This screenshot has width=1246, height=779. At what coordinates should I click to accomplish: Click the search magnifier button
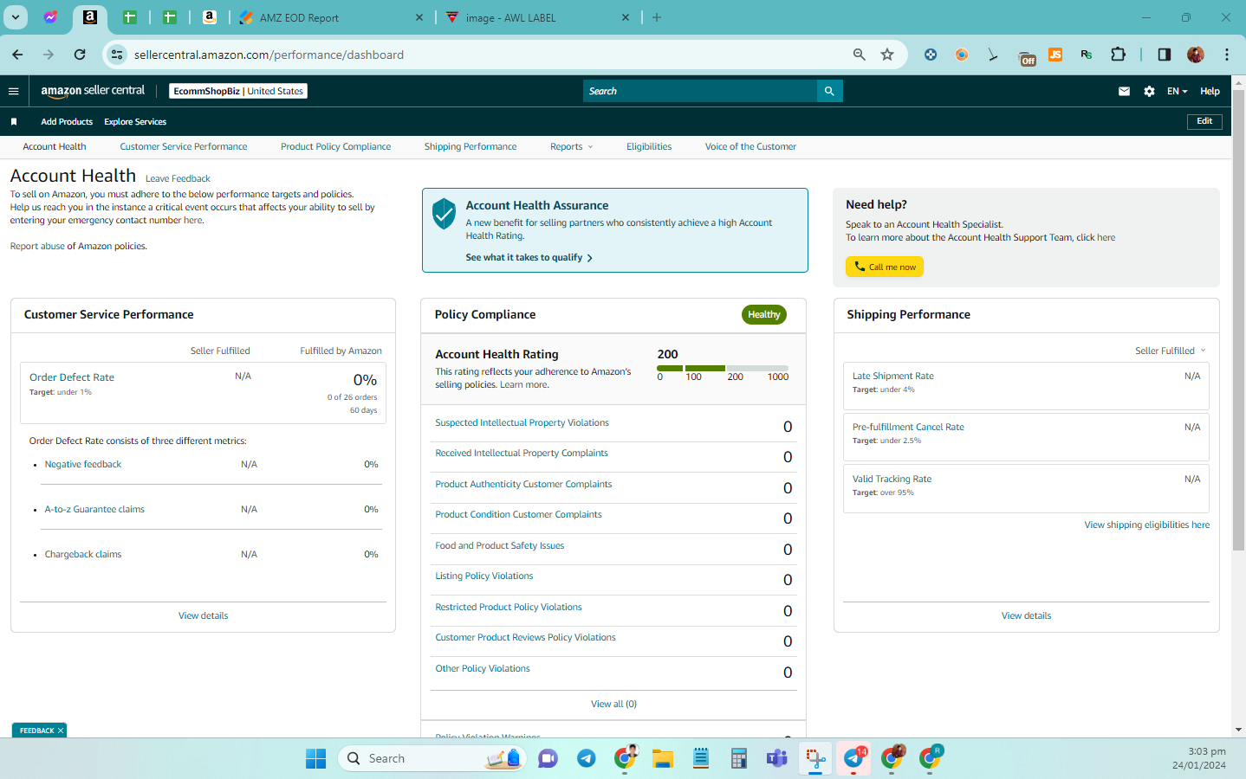(829, 91)
